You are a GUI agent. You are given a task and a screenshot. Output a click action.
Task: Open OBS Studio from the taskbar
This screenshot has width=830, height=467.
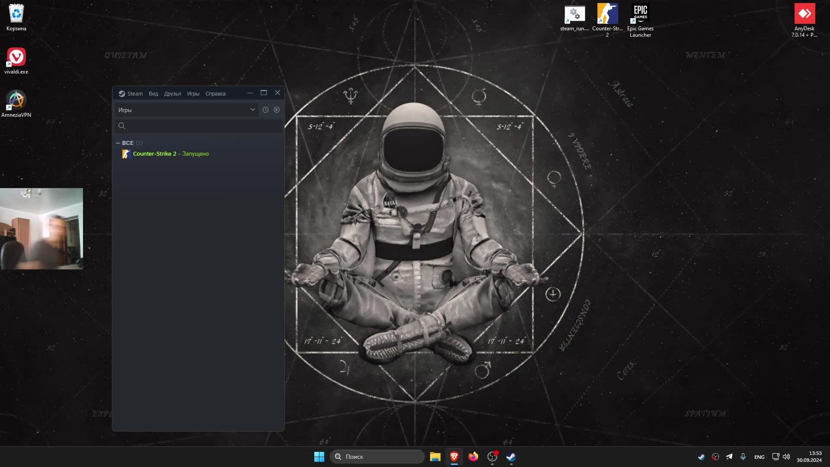492,457
